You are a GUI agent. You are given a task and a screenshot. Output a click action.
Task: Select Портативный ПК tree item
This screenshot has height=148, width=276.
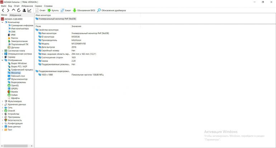(x=18, y=44)
